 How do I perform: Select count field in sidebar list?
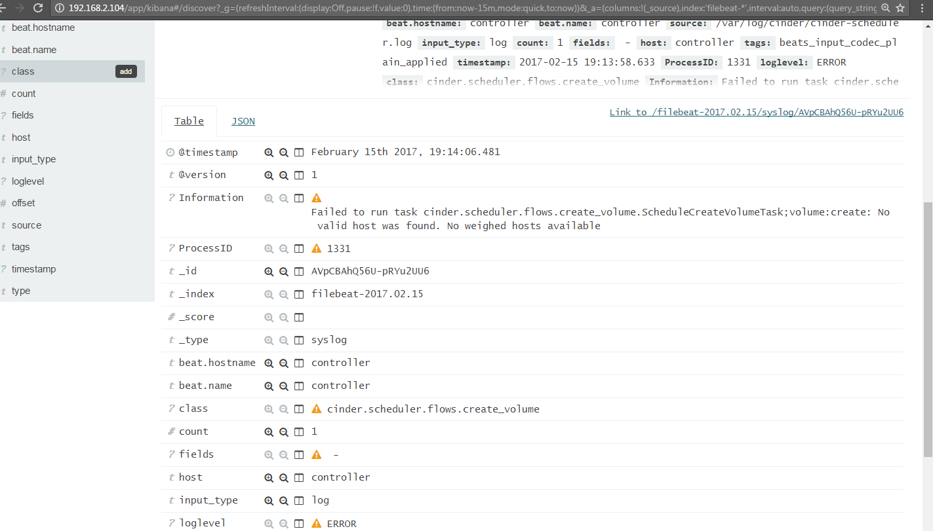24,94
